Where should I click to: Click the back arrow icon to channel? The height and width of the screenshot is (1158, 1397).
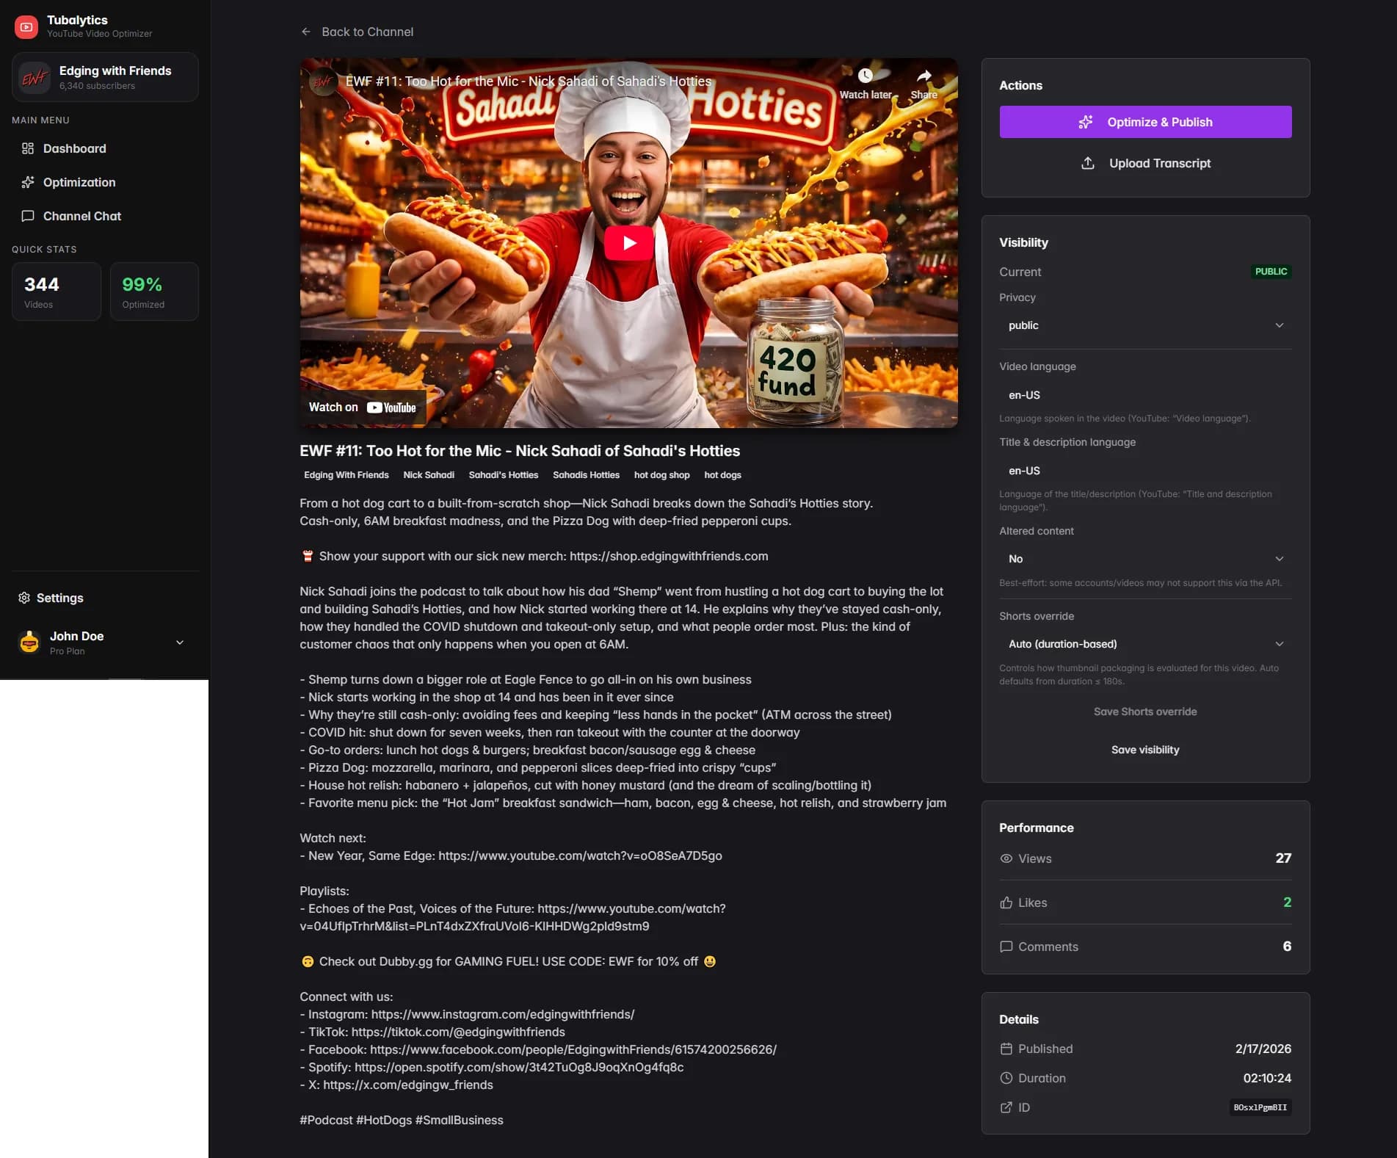point(306,32)
